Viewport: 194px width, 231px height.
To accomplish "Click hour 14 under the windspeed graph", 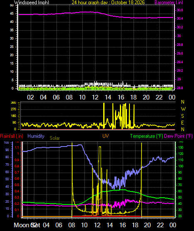I will pyautogui.click(x=108, y=97).
